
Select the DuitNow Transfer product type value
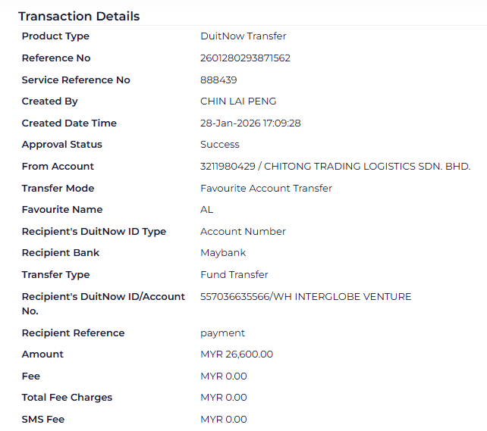243,36
